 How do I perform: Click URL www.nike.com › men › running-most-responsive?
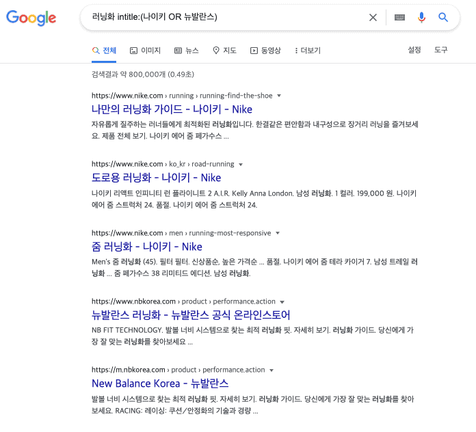coord(181,233)
